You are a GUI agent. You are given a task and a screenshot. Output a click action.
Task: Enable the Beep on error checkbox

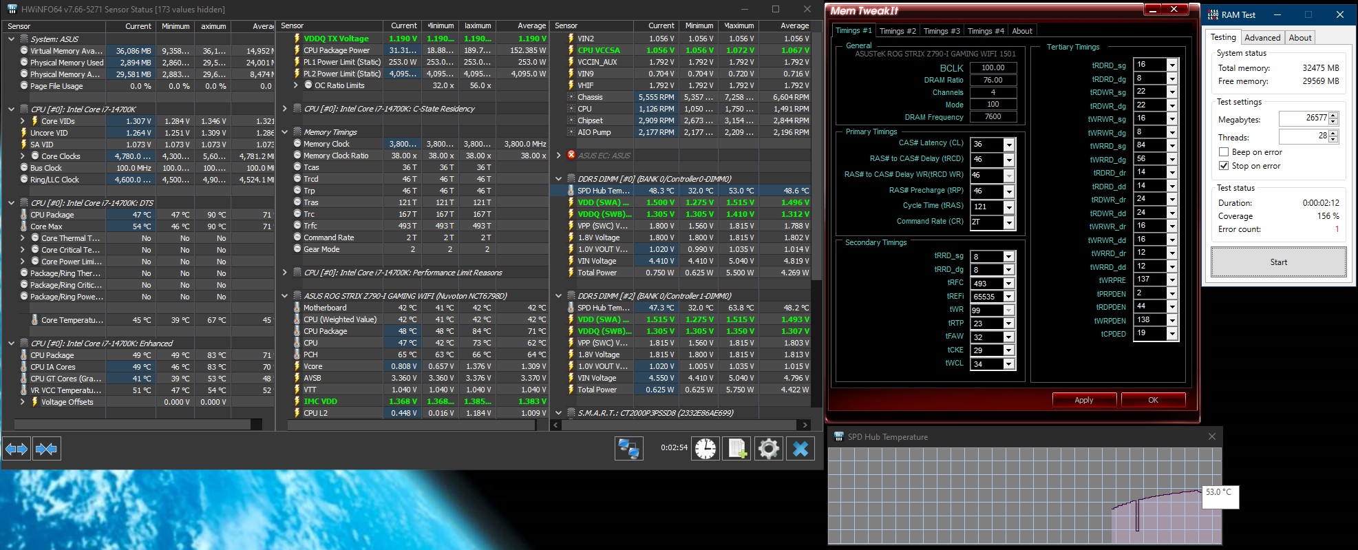[1223, 152]
